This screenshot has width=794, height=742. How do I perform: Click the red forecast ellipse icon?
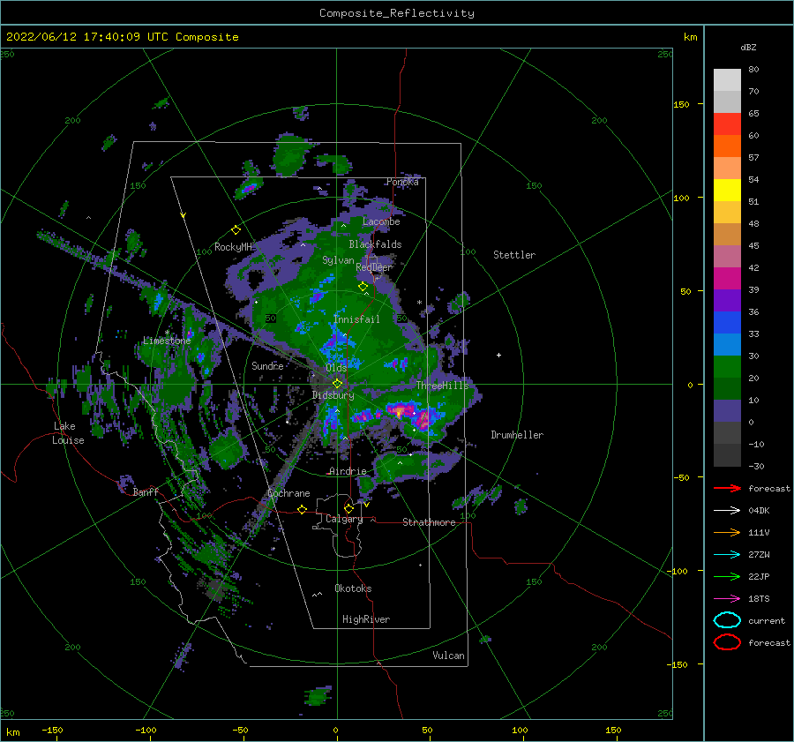tap(727, 642)
